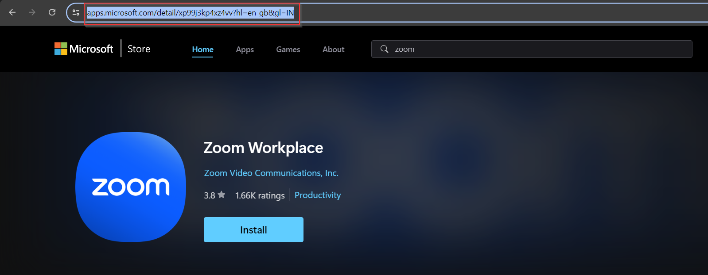Click the 1.66K ratings text
The image size is (708, 275).
click(260, 195)
